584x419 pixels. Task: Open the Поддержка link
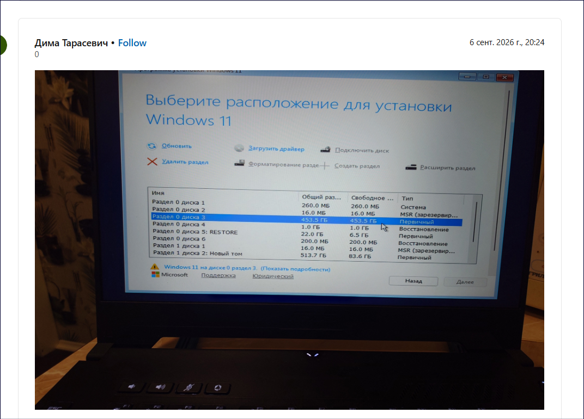(x=218, y=275)
